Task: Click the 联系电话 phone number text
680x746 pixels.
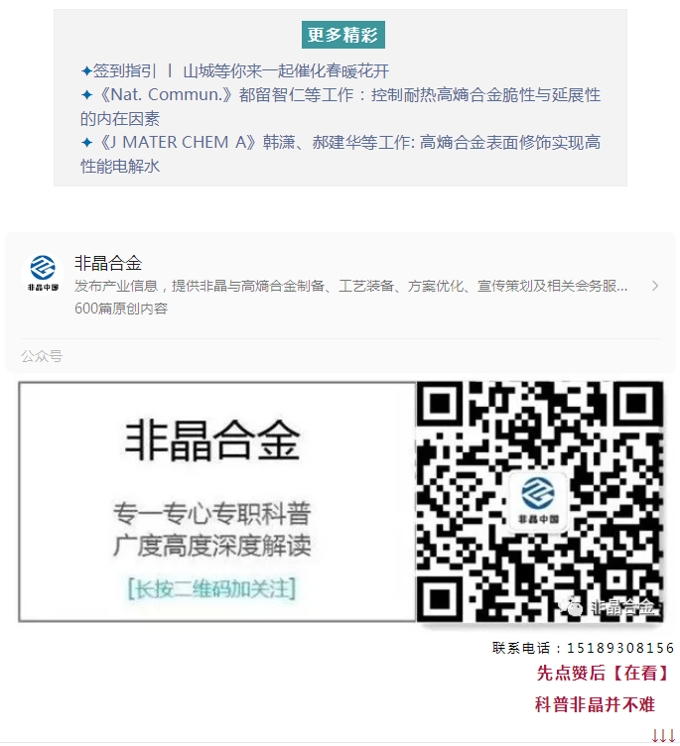Action: coord(583,648)
